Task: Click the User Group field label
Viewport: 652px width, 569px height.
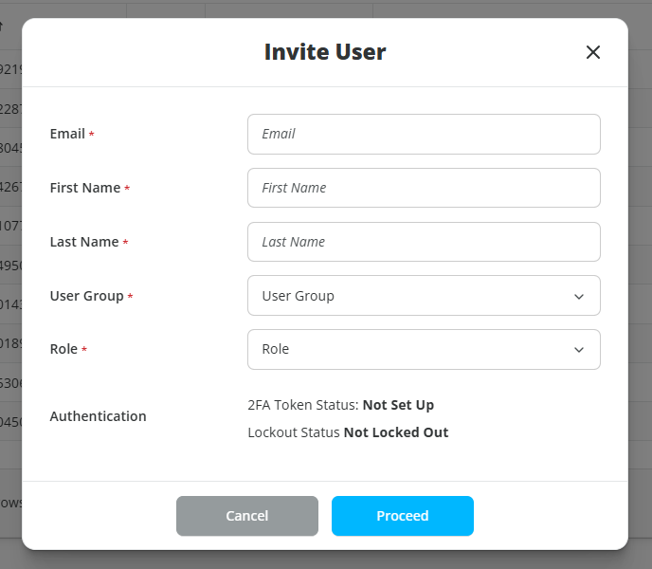Action: point(87,296)
